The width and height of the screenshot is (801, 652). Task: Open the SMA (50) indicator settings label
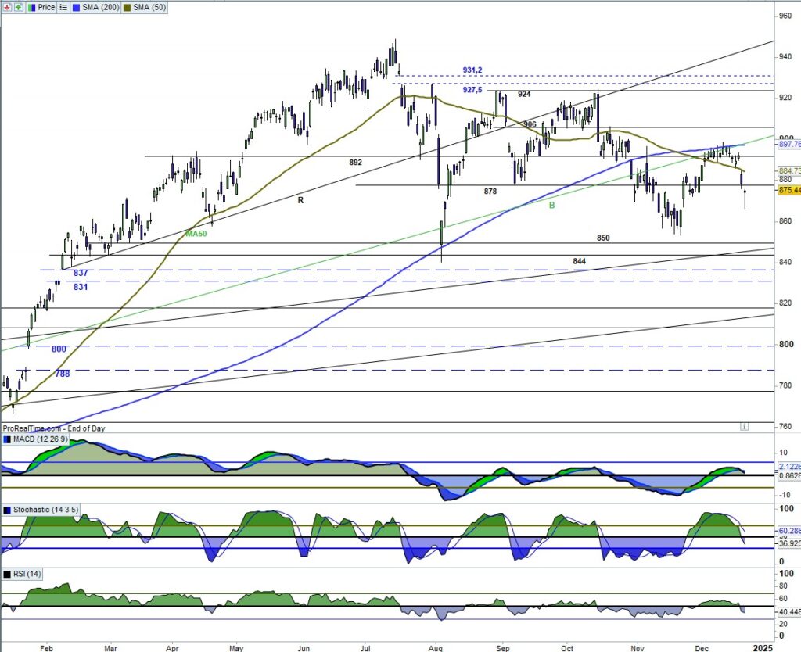(149, 7)
